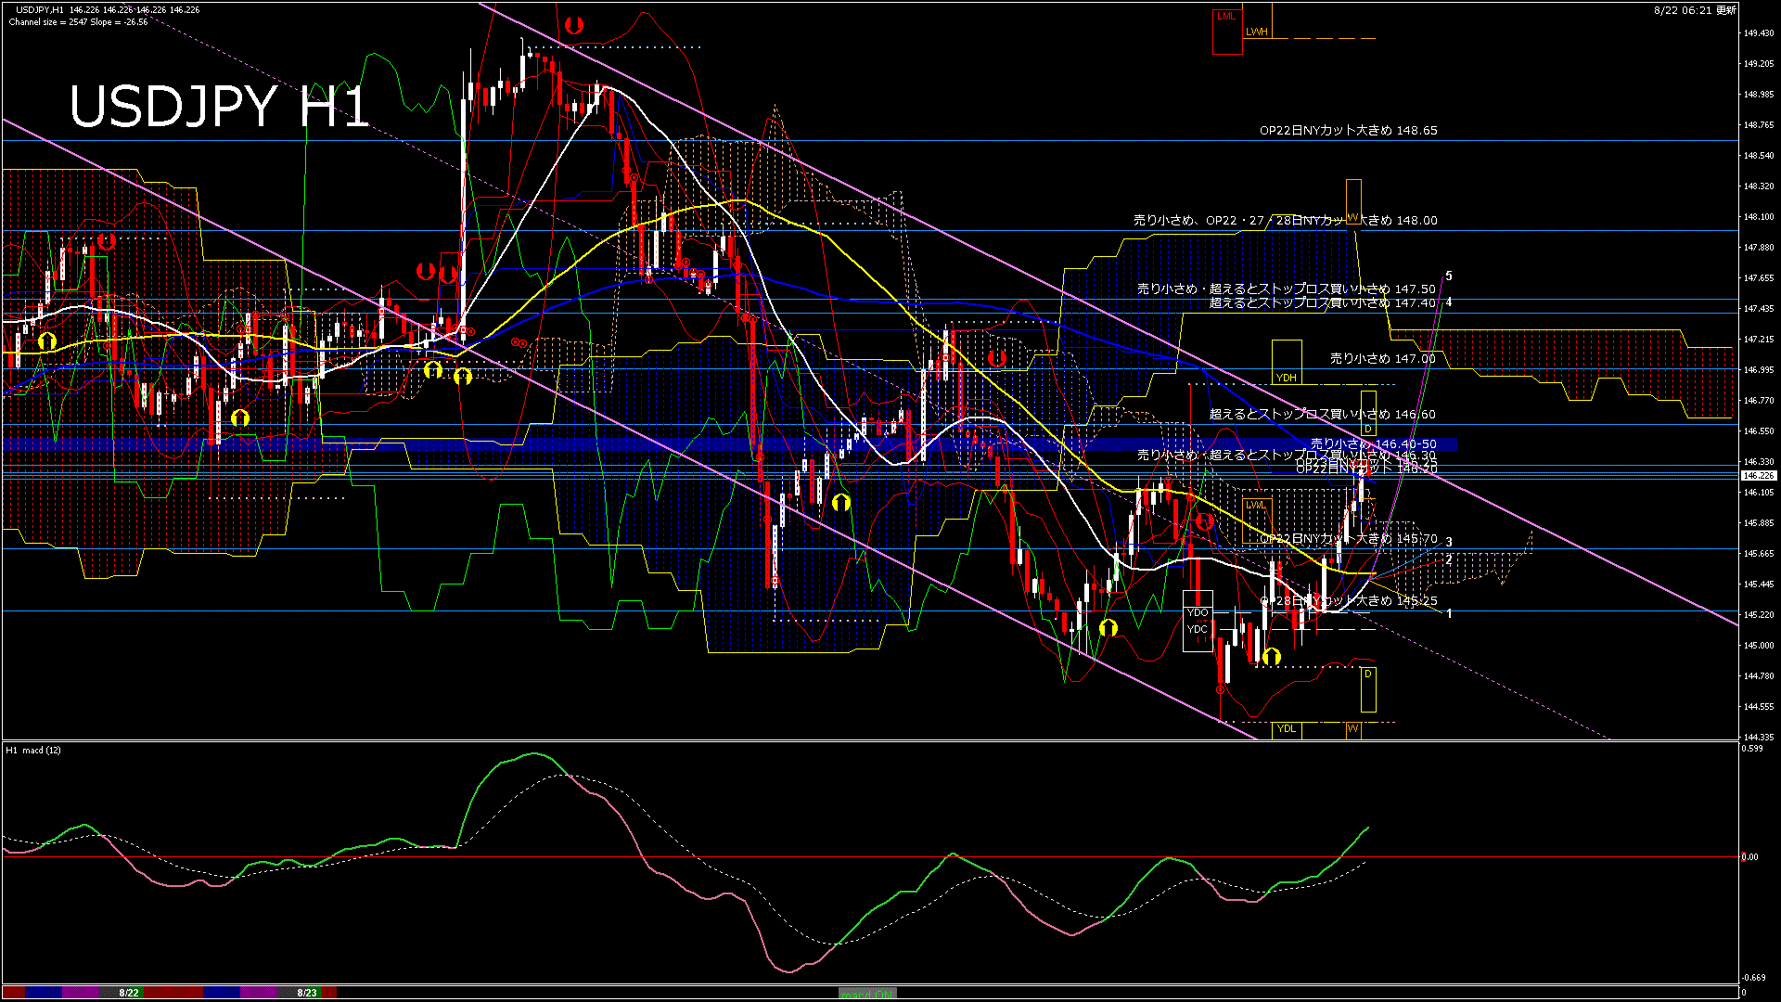
Task: Select the 148.00 sell-level annotation
Action: point(1285,221)
